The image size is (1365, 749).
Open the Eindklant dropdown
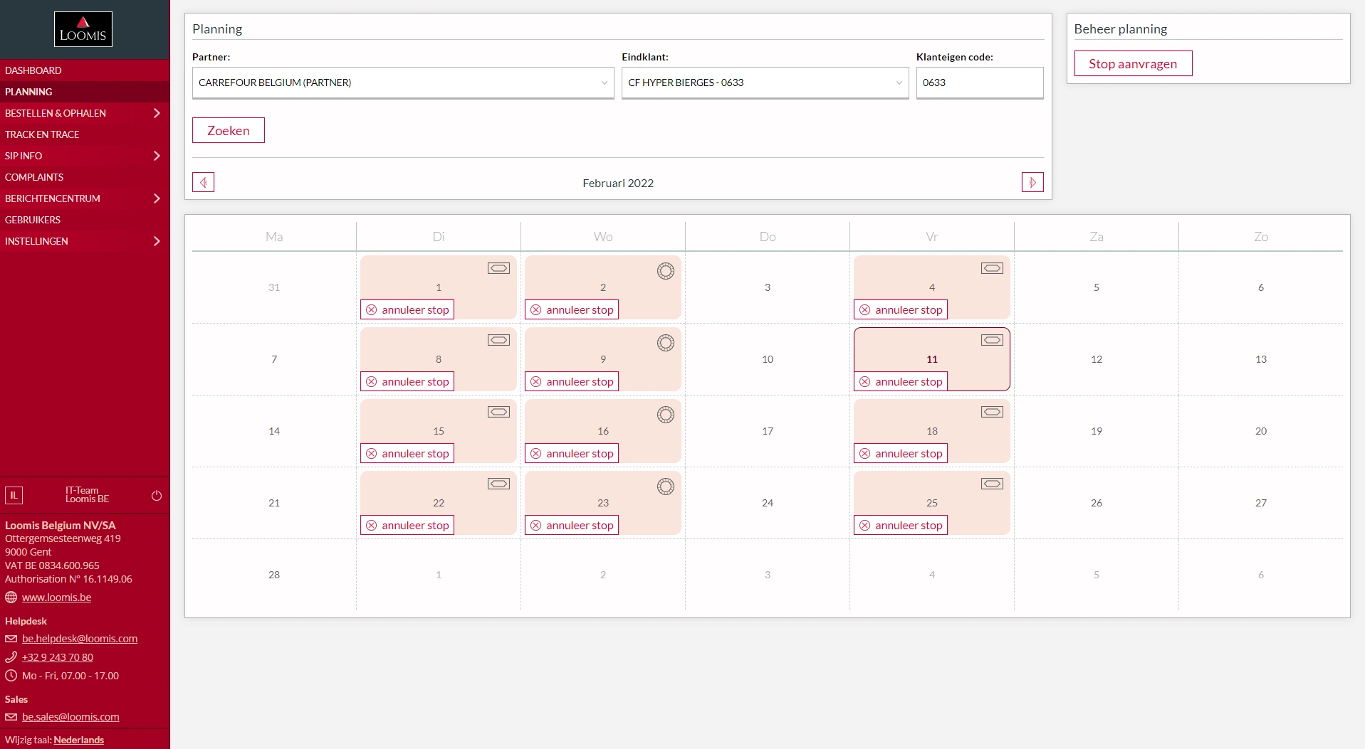765,83
